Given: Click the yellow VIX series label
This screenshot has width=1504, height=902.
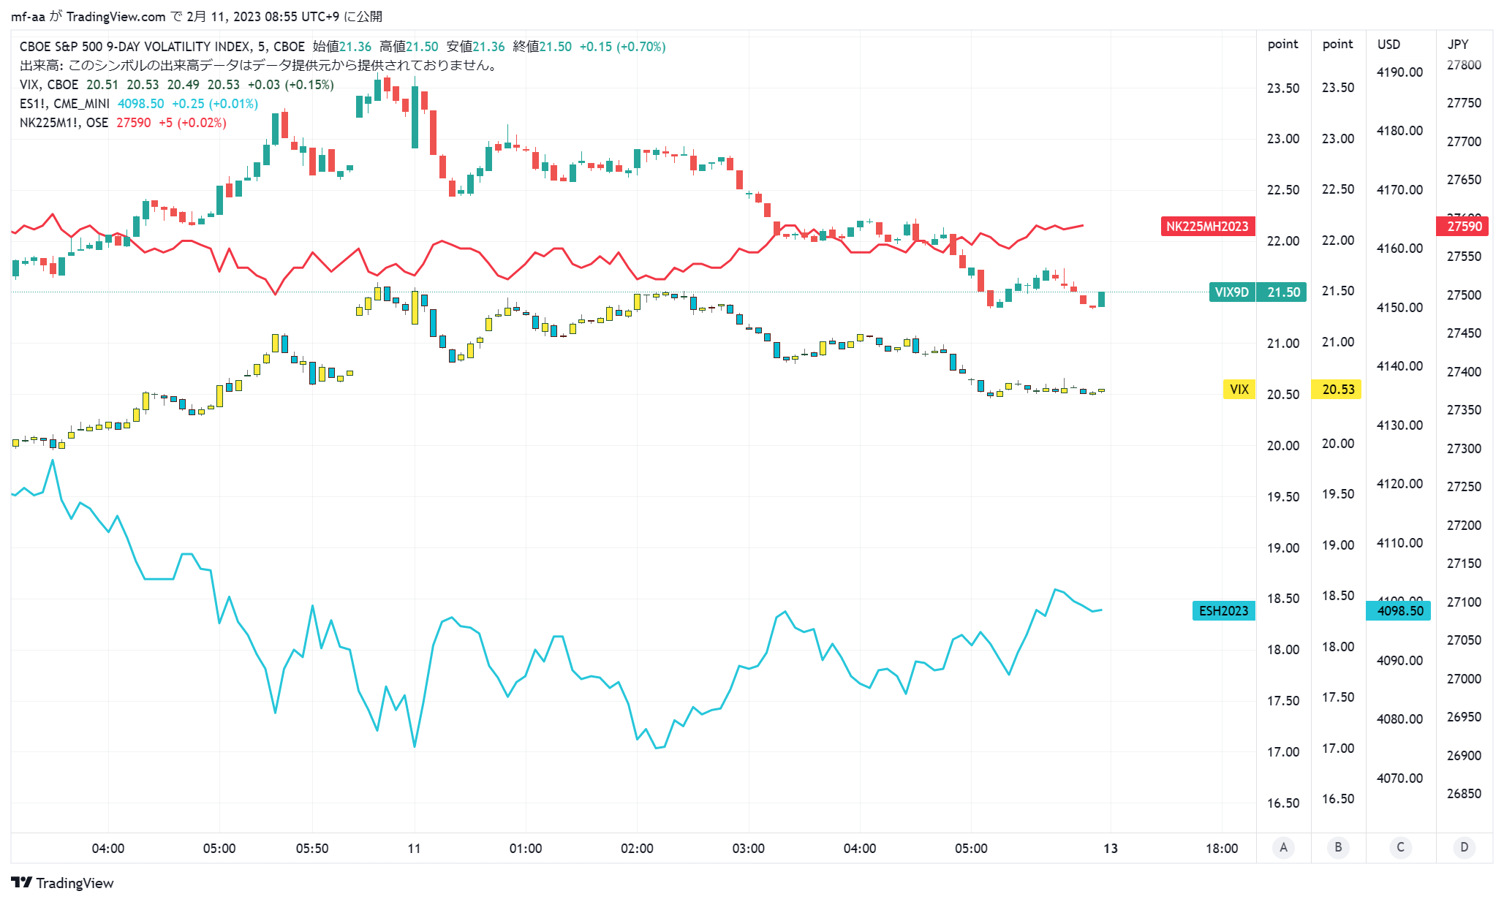Looking at the screenshot, I should click(1239, 390).
